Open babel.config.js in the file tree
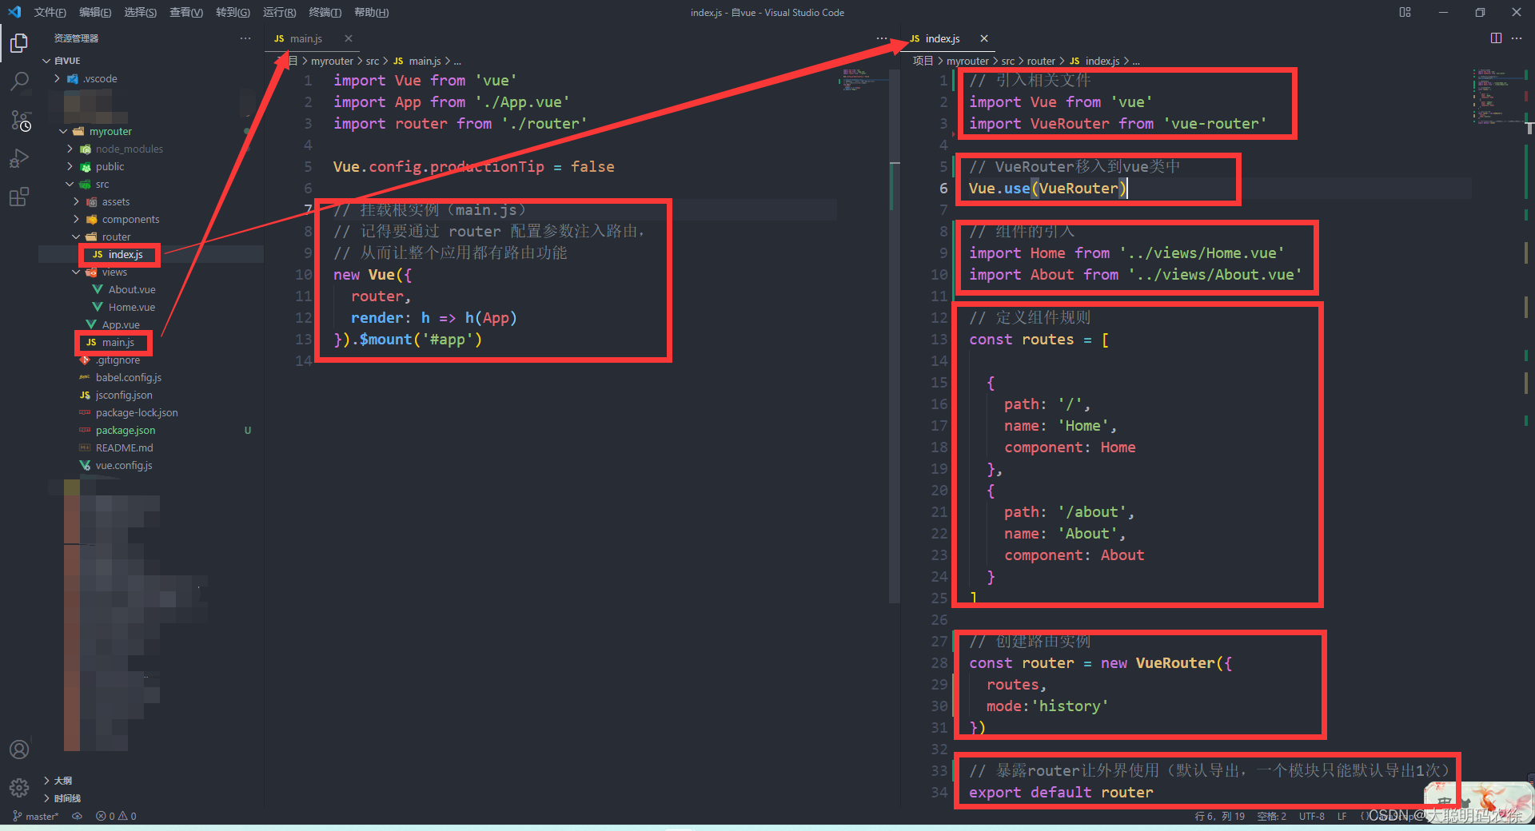Viewport: 1535px width, 831px height. (x=152, y=377)
